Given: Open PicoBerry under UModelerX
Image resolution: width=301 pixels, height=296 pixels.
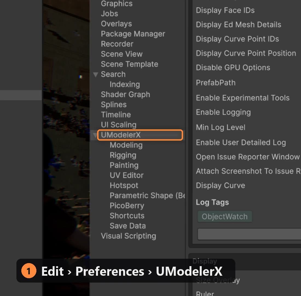Looking at the screenshot, I should point(127,206).
